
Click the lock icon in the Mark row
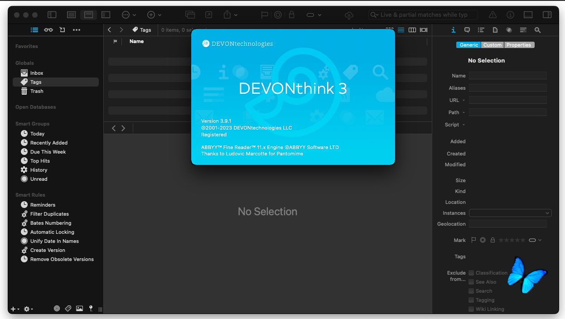click(493, 240)
